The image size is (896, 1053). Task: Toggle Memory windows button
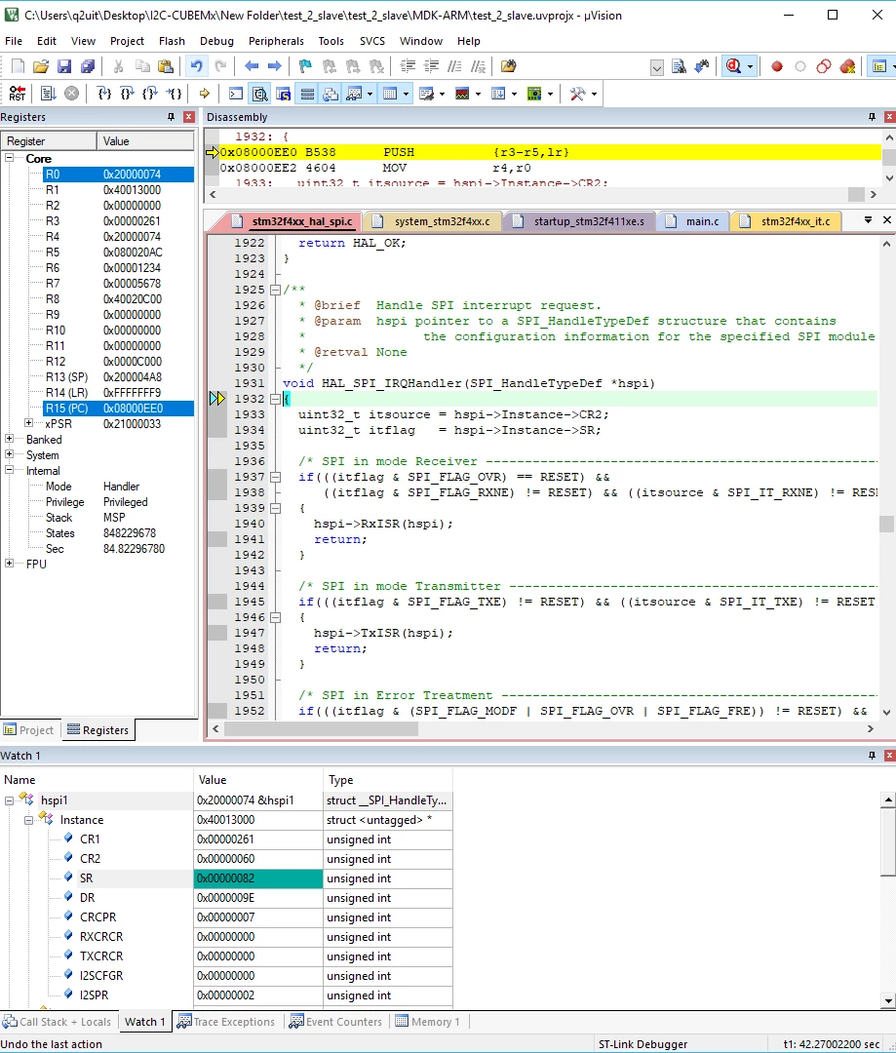pyautogui.click(x=390, y=94)
